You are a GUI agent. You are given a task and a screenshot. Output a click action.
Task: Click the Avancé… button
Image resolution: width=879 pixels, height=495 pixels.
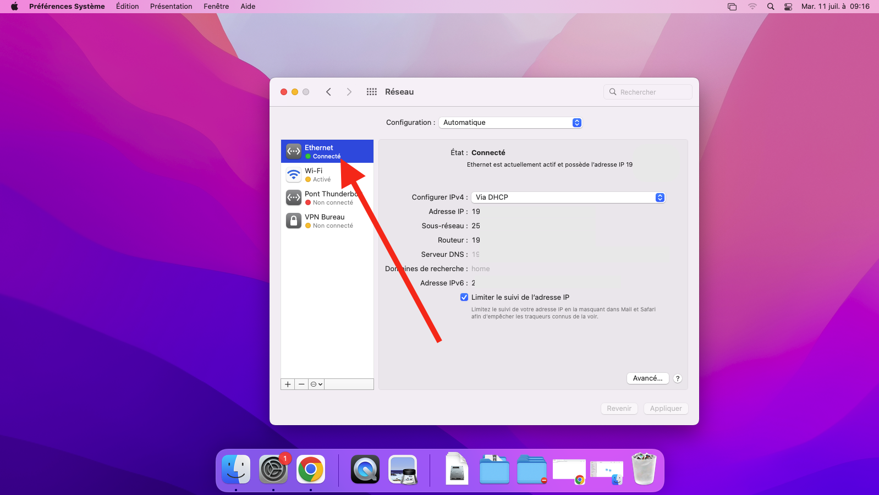coord(647,378)
